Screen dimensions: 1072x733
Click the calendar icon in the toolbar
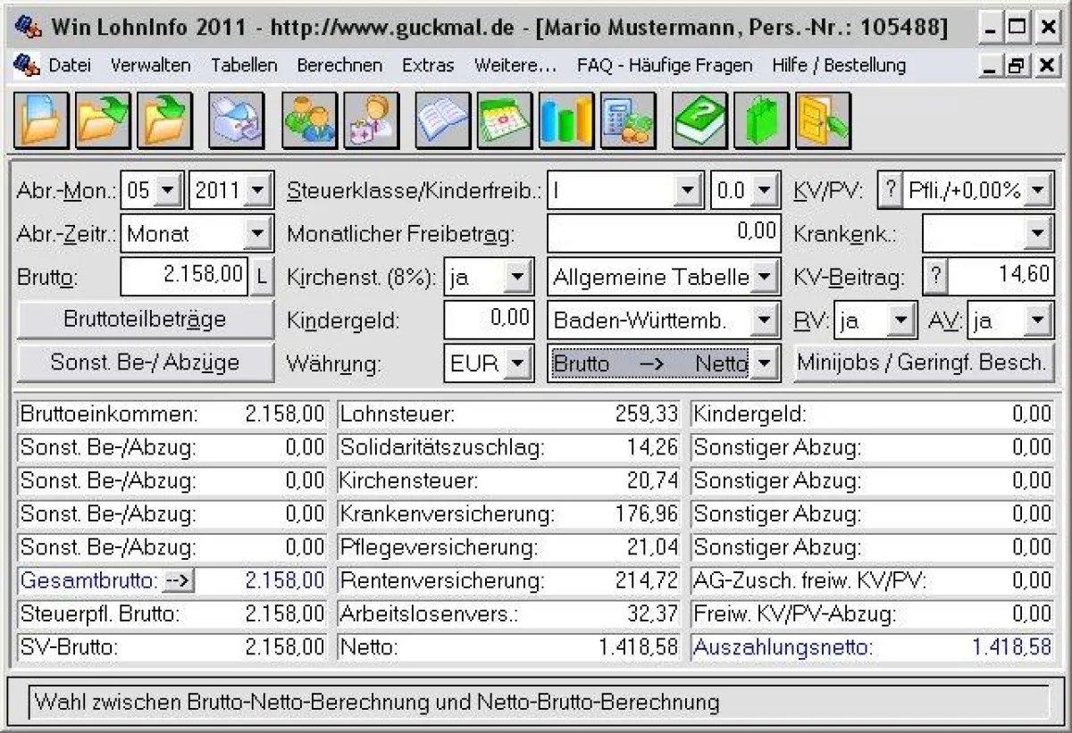[503, 121]
